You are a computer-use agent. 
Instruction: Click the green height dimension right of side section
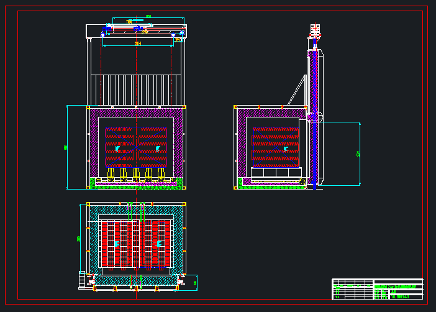coord(358,154)
